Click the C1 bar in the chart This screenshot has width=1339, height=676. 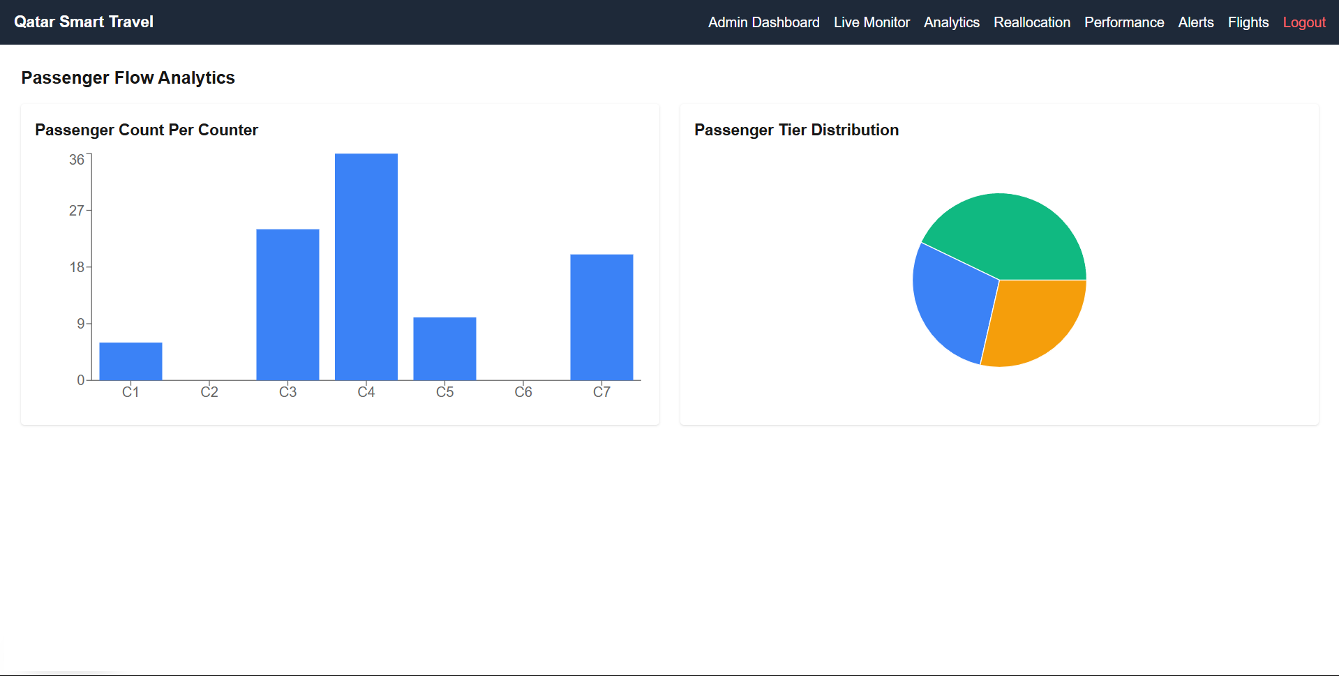pos(130,361)
